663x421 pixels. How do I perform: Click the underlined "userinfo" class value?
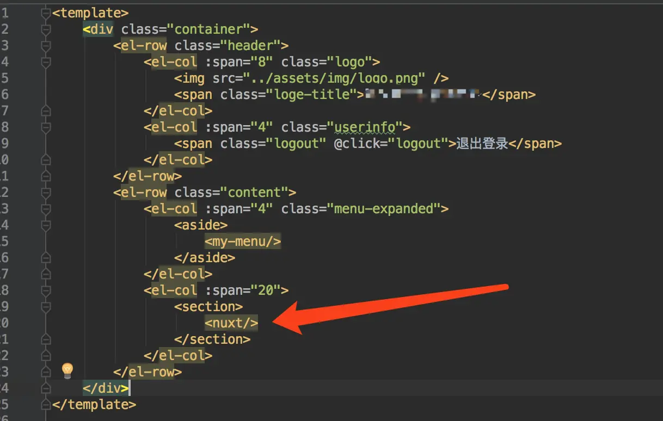364,127
